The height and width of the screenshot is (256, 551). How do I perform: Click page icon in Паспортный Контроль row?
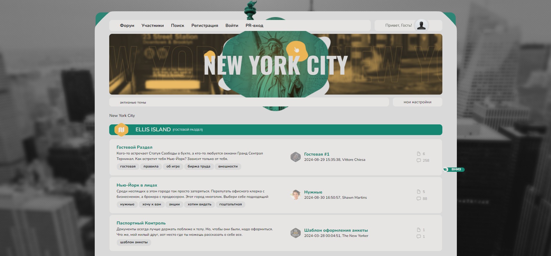pos(419,230)
